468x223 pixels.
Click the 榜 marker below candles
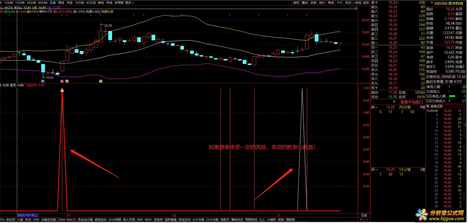pyautogui.click(x=67, y=81)
